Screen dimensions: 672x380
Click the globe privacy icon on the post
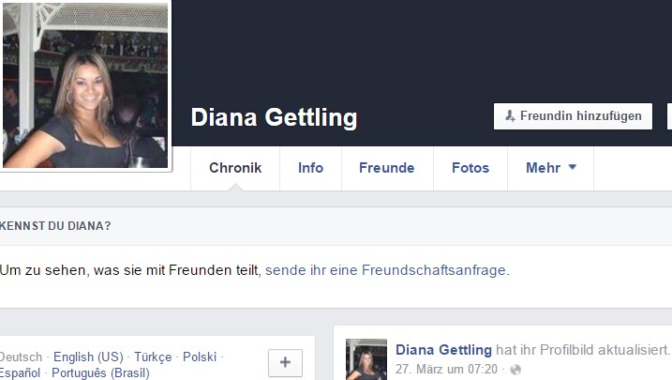pos(515,370)
